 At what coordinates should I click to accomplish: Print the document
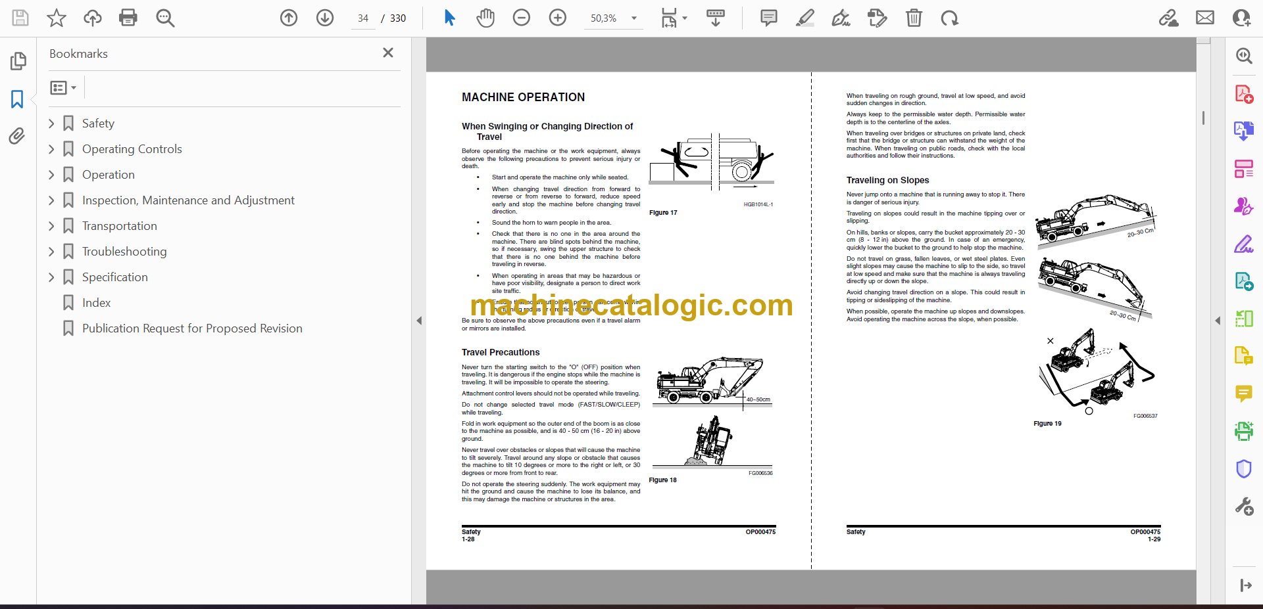(128, 18)
